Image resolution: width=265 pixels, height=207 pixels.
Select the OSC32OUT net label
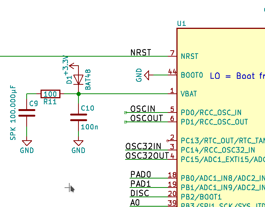pyautogui.click(x=147, y=156)
